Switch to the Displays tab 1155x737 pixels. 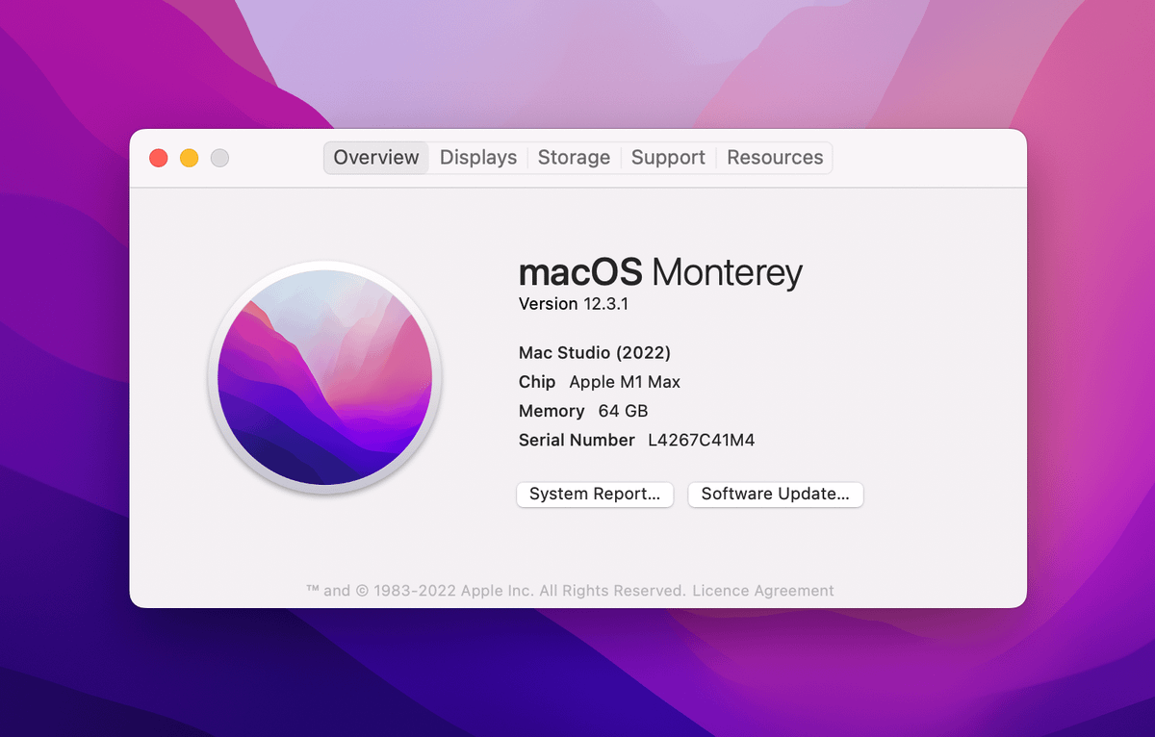[478, 158]
